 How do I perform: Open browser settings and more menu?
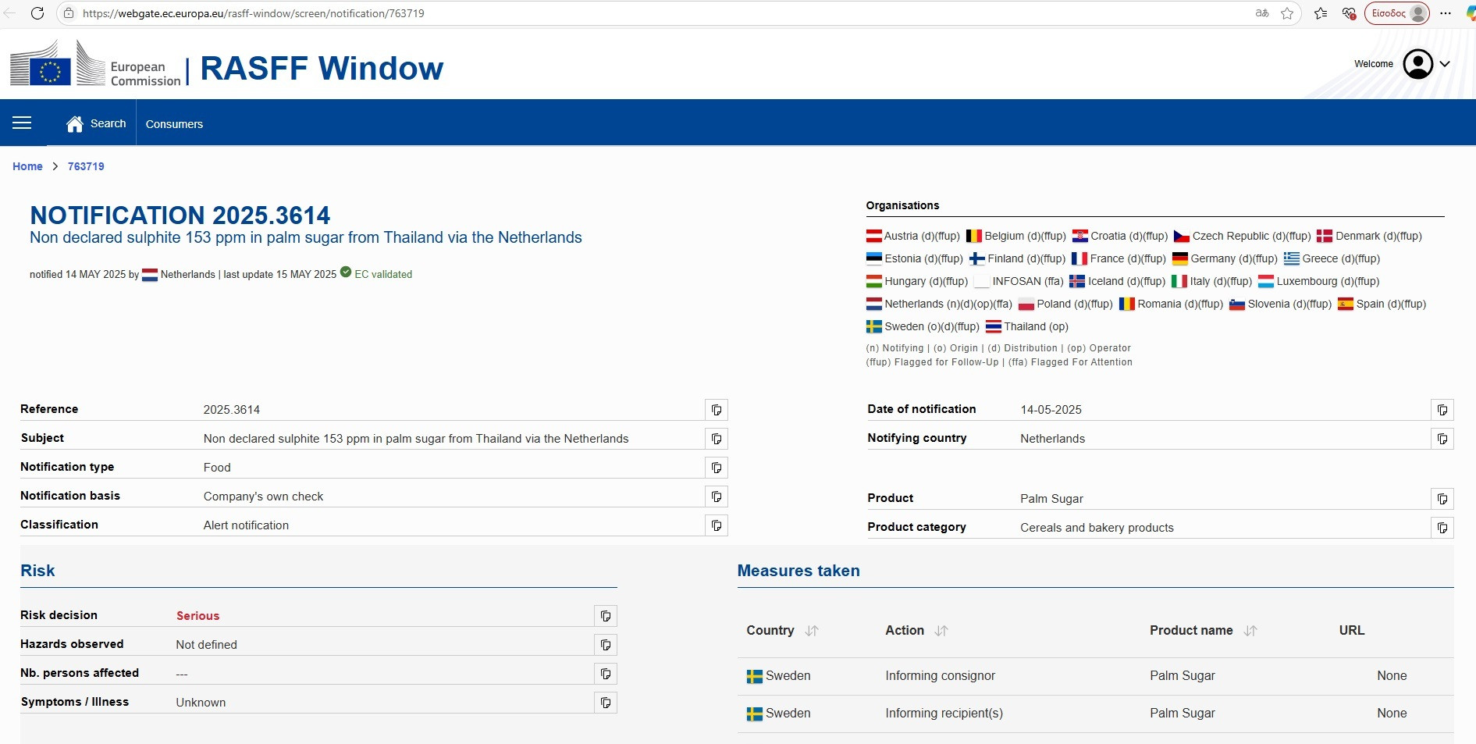coord(1446,13)
